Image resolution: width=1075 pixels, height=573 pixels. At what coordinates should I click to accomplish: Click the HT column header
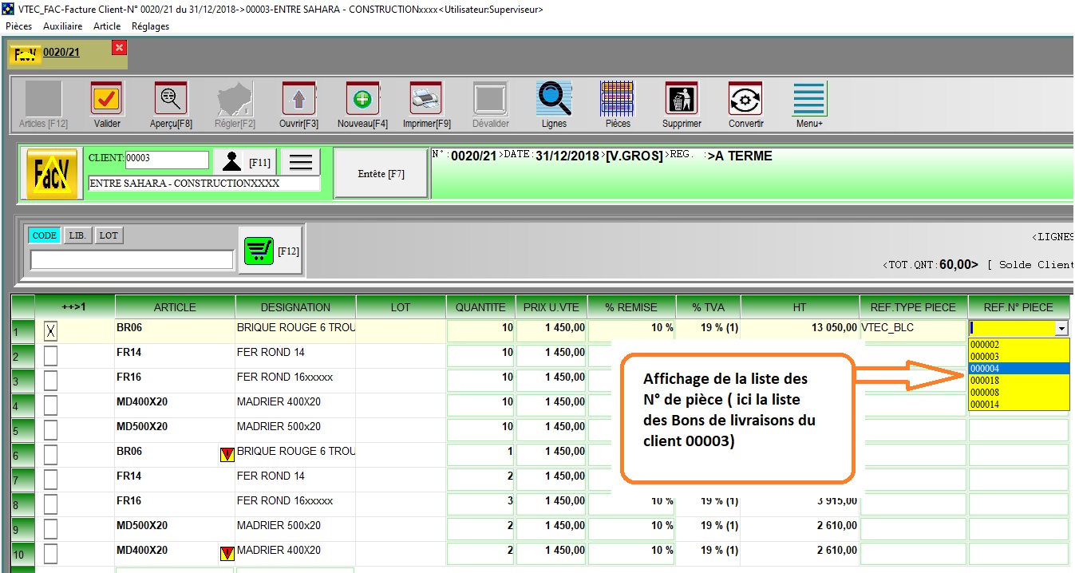click(800, 307)
